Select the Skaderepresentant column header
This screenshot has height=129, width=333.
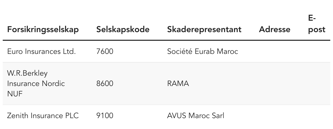click(204, 29)
